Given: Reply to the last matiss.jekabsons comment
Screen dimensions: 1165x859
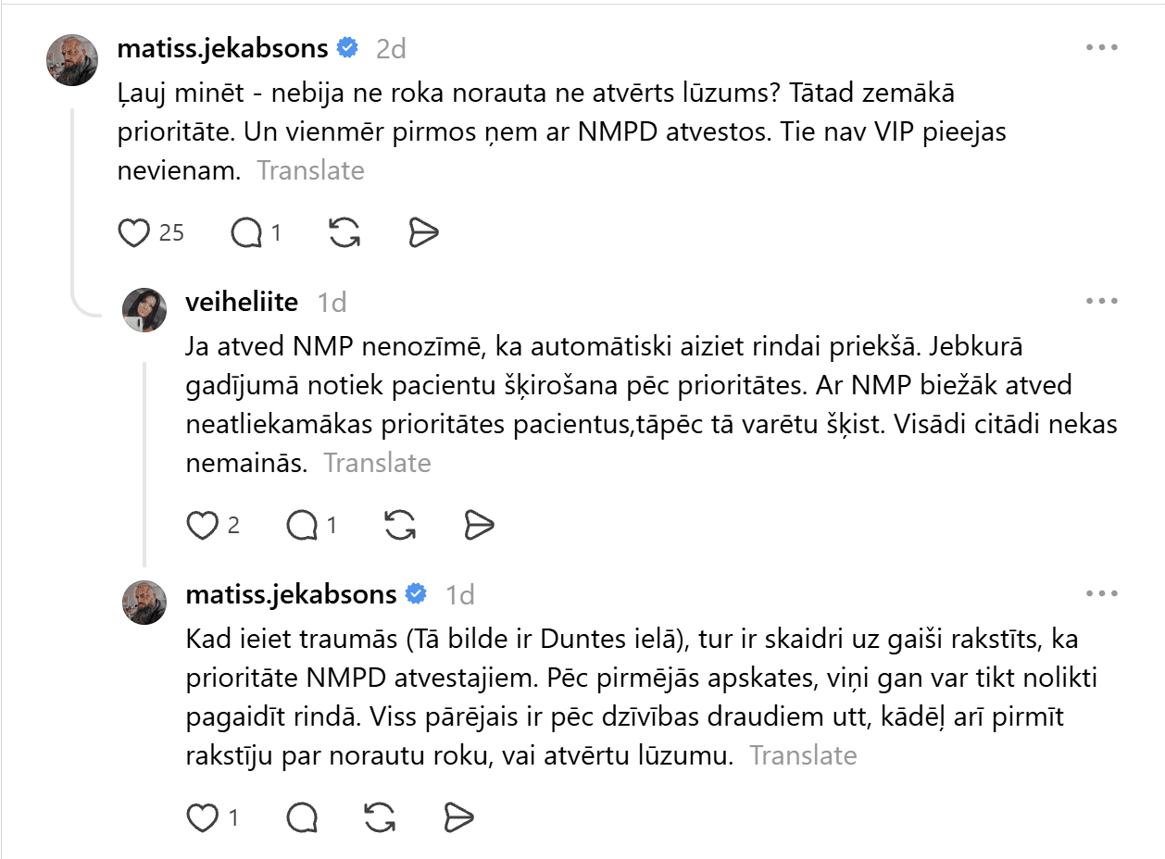Looking at the screenshot, I should [303, 817].
